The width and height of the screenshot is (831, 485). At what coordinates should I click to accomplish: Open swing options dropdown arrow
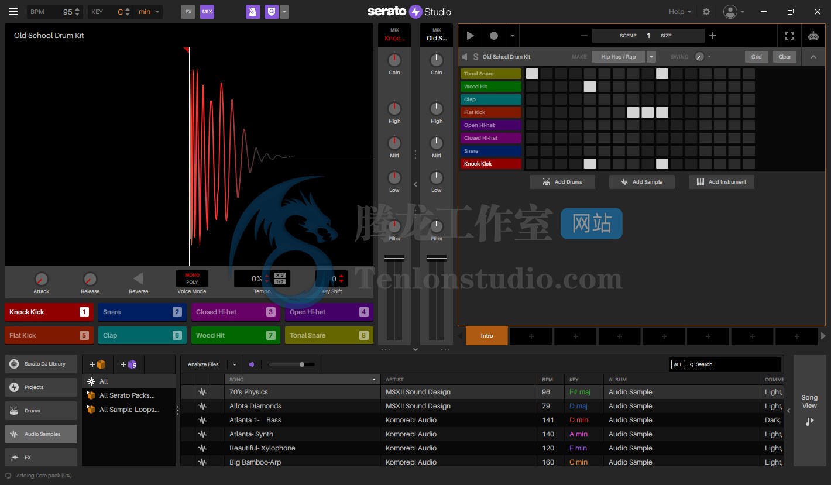(709, 57)
